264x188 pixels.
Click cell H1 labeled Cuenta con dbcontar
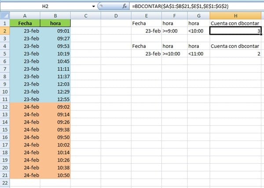pos(236,23)
